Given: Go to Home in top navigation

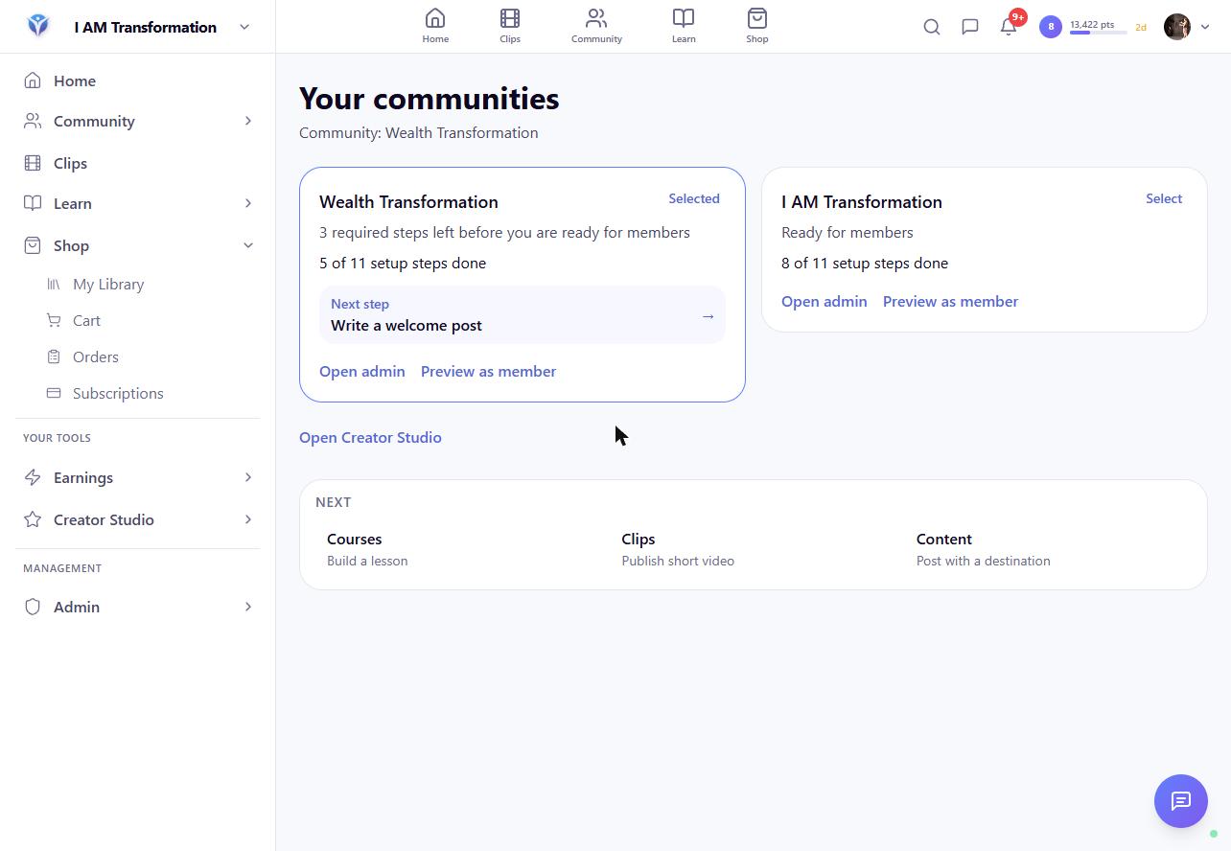Looking at the screenshot, I should (435, 26).
